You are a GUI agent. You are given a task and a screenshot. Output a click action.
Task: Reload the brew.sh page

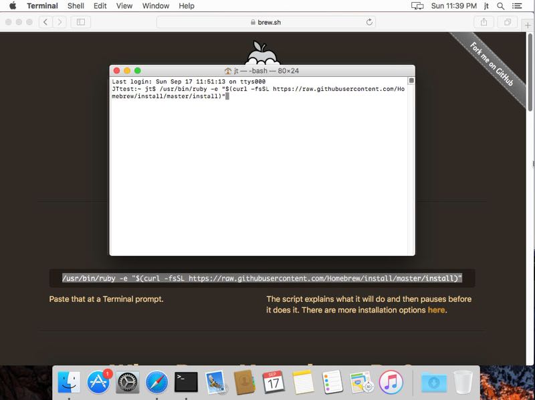pyautogui.click(x=369, y=22)
